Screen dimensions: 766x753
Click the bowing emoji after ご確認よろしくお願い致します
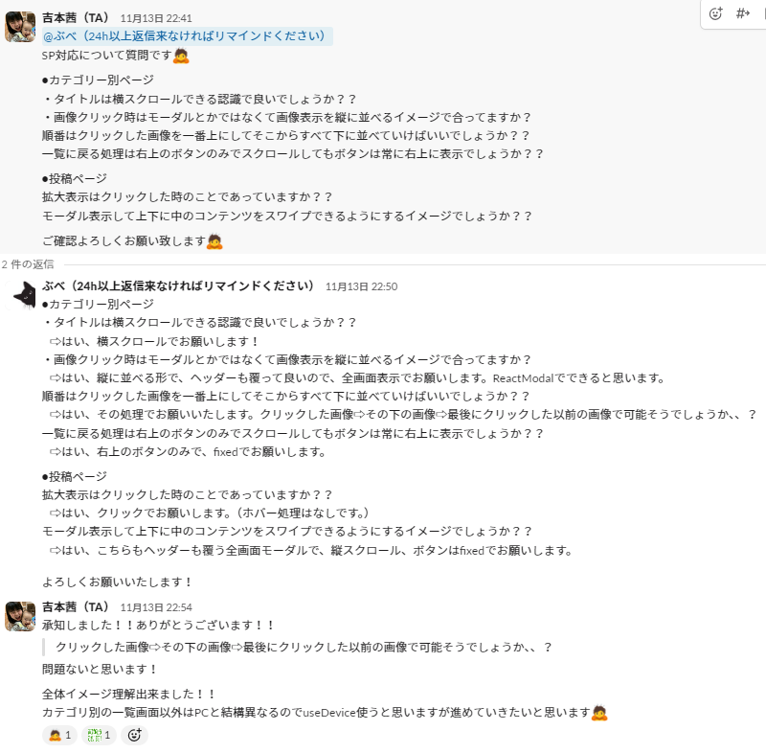click(215, 240)
